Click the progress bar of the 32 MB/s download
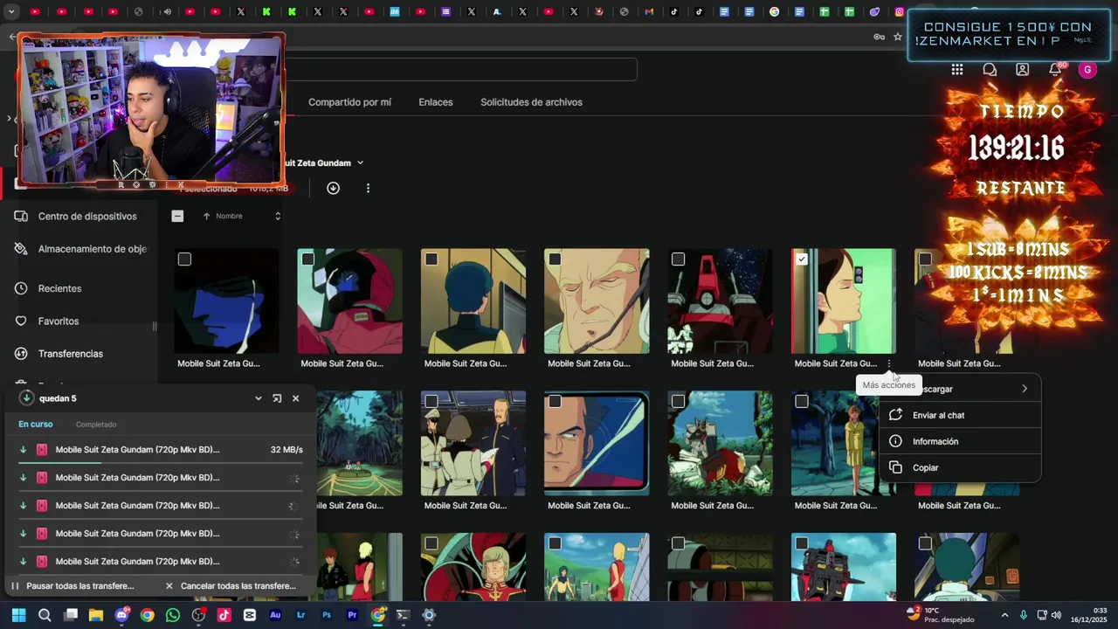 point(161,463)
